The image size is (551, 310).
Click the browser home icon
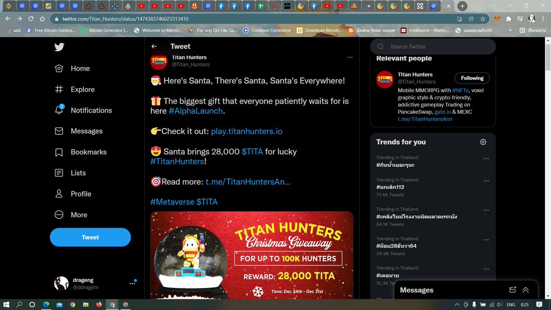pos(42,19)
